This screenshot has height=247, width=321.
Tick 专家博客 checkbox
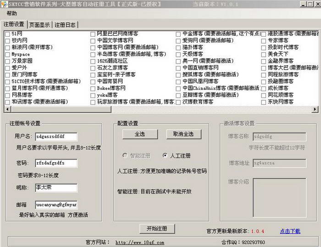pyautogui.click(x=264, y=41)
